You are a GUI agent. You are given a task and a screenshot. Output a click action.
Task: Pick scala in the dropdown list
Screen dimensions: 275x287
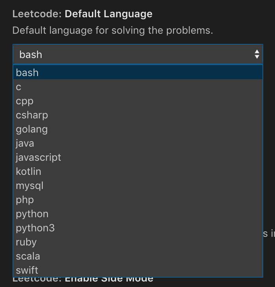coord(138,256)
